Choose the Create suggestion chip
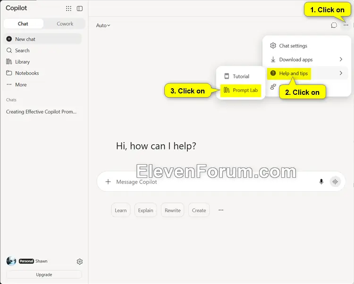This screenshot has width=354, height=284. (199, 210)
